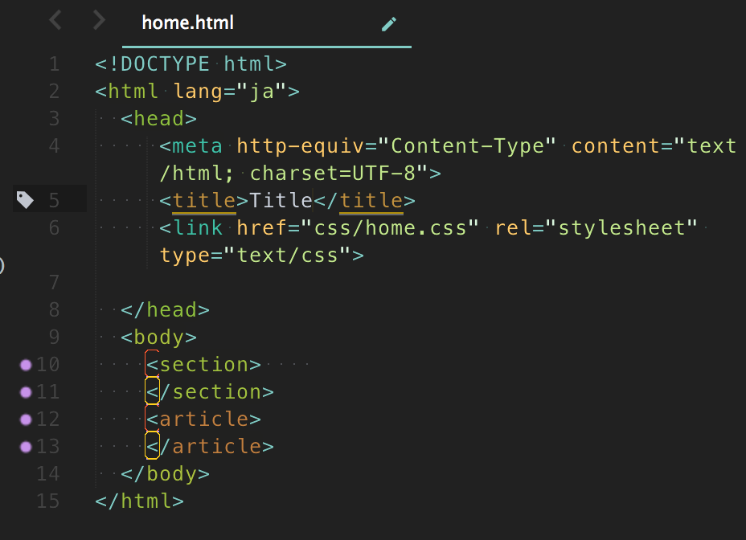Click the forward navigation arrow
Screen dimensions: 746x540
pos(98,20)
